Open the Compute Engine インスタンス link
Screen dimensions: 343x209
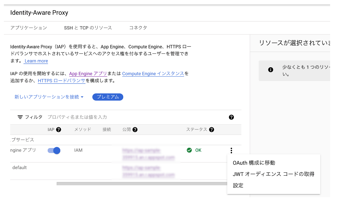pyautogui.click(x=153, y=74)
